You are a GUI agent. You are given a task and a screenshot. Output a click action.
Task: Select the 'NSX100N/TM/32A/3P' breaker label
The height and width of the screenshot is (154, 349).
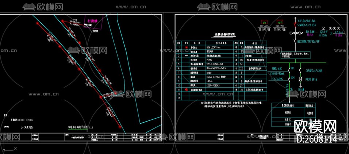pyautogui.click(x=308, y=41)
